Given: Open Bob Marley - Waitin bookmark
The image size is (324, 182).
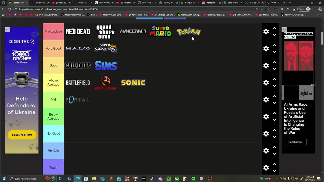Looking at the screenshot, I should tap(267, 15).
